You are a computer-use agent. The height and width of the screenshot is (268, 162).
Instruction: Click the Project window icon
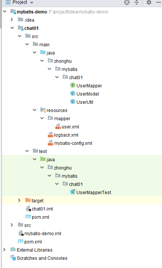(x=8, y=3)
